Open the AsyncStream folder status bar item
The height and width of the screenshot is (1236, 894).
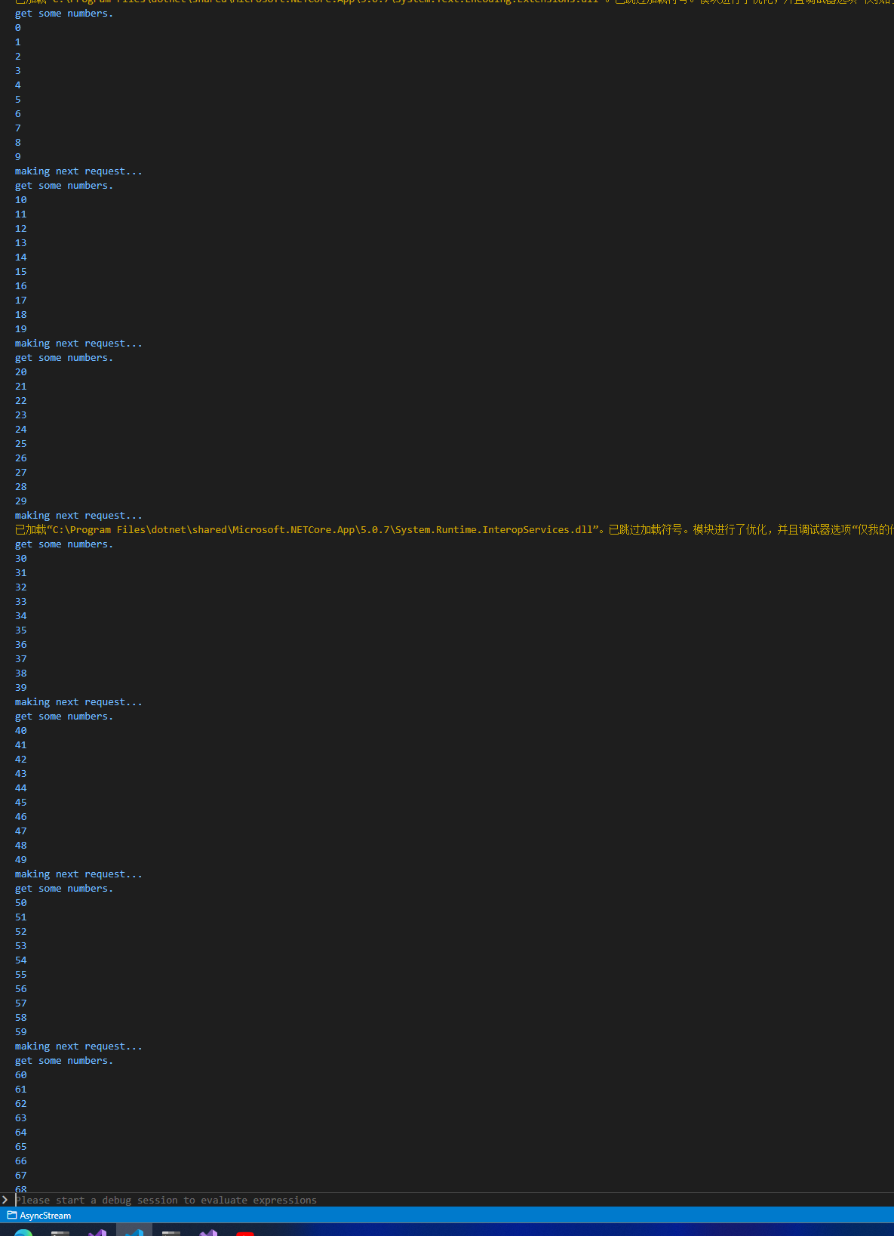[39, 1216]
